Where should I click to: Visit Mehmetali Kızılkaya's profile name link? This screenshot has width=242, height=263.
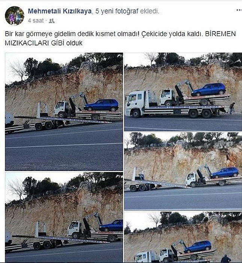pyautogui.click(x=60, y=11)
